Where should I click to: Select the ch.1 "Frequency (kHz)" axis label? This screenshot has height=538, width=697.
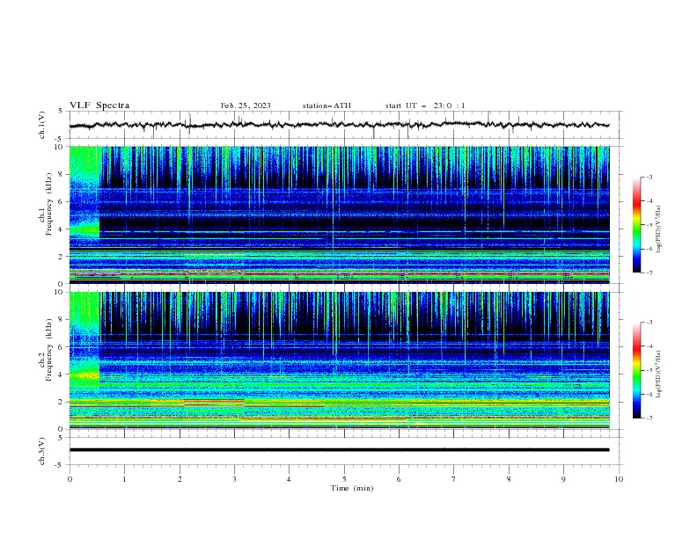pos(49,204)
